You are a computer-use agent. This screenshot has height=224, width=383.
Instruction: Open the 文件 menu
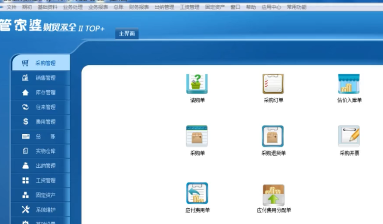12,7
